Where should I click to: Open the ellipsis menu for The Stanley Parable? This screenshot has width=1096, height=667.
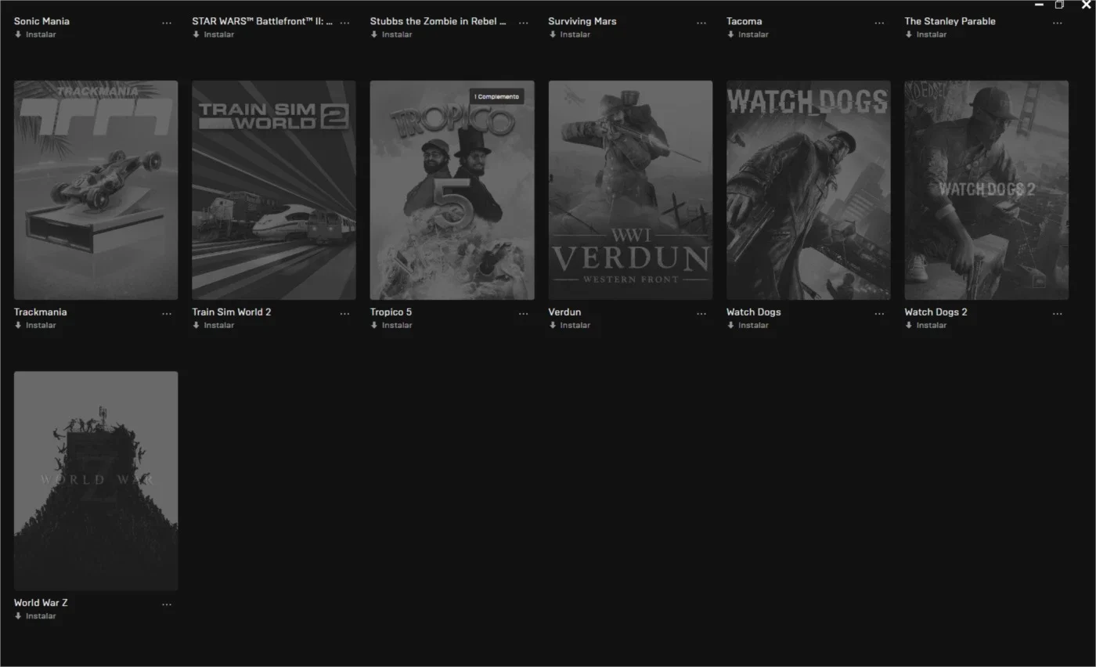point(1057,23)
